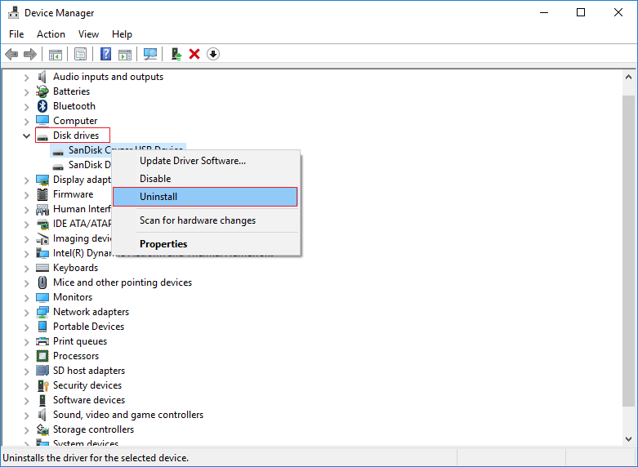Image resolution: width=638 pixels, height=467 pixels.
Task: Click the Mice and pointing devices icon
Action: (x=42, y=282)
